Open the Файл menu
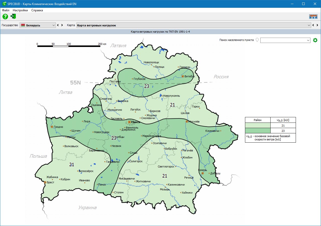The height and width of the screenshot is (226, 321). 6,10
